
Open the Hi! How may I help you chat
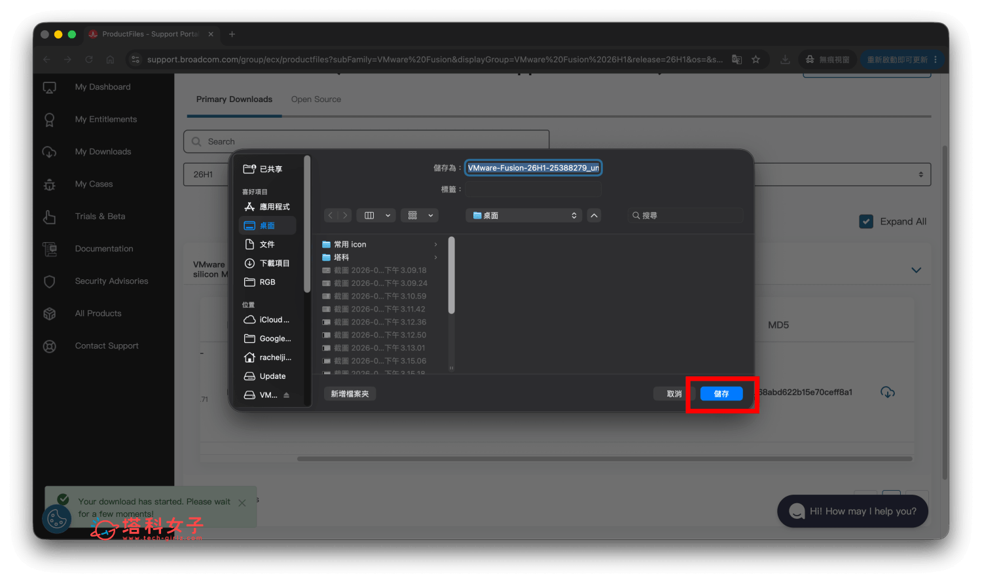click(852, 511)
